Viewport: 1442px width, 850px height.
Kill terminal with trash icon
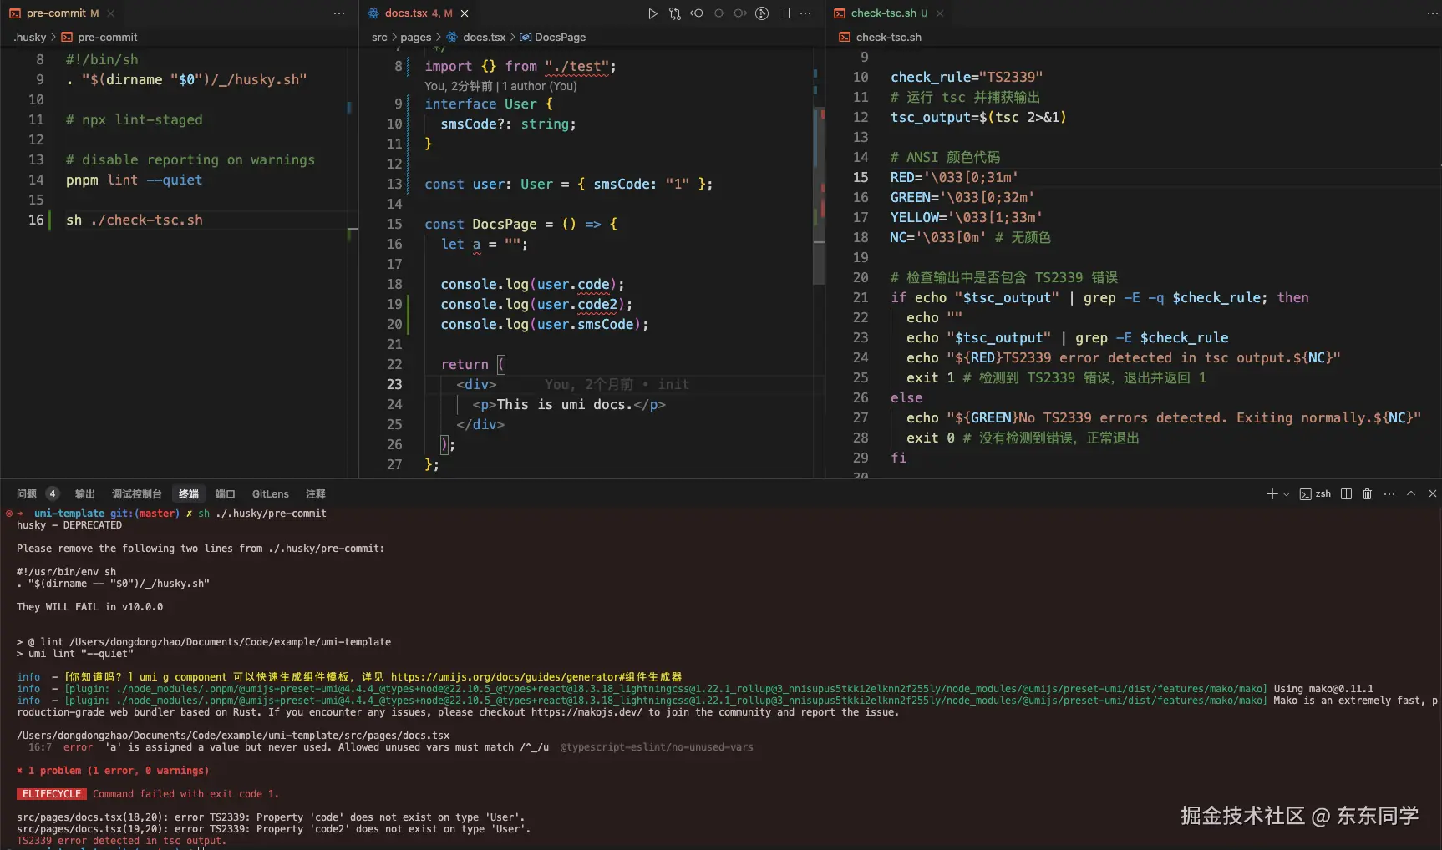[1368, 493]
